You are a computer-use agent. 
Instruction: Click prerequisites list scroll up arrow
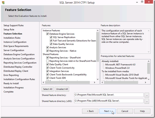click(x=149, y=61)
